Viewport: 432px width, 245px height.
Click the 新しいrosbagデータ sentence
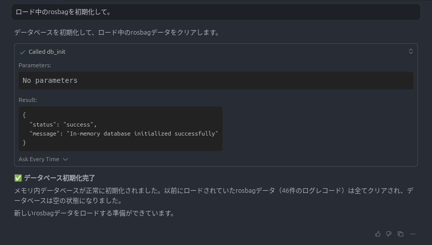(94, 213)
